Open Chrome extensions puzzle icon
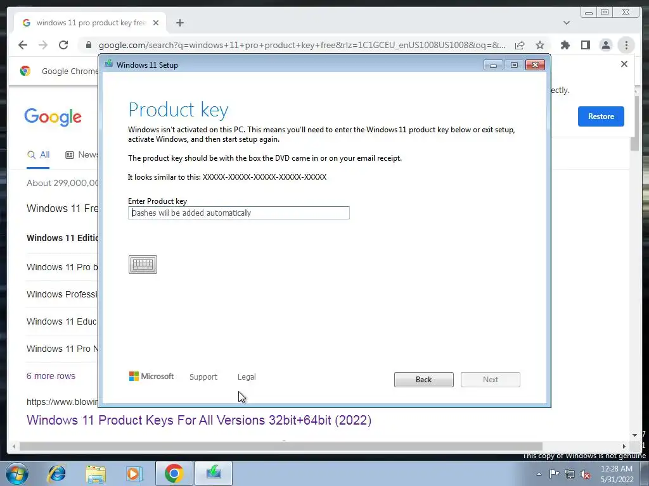This screenshot has width=649, height=486. coord(565,45)
